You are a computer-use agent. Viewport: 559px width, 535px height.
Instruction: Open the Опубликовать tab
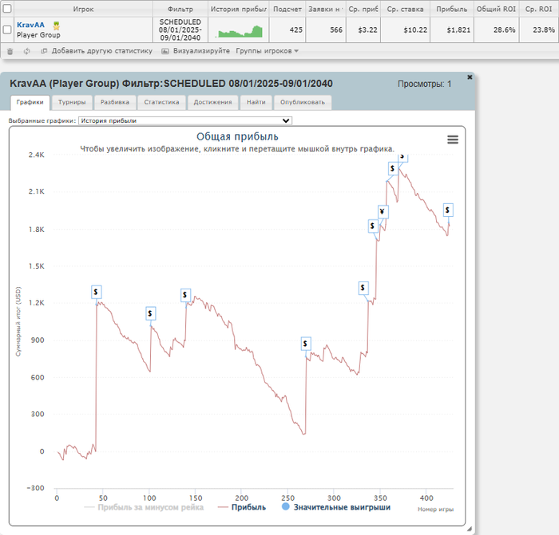pyautogui.click(x=303, y=103)
